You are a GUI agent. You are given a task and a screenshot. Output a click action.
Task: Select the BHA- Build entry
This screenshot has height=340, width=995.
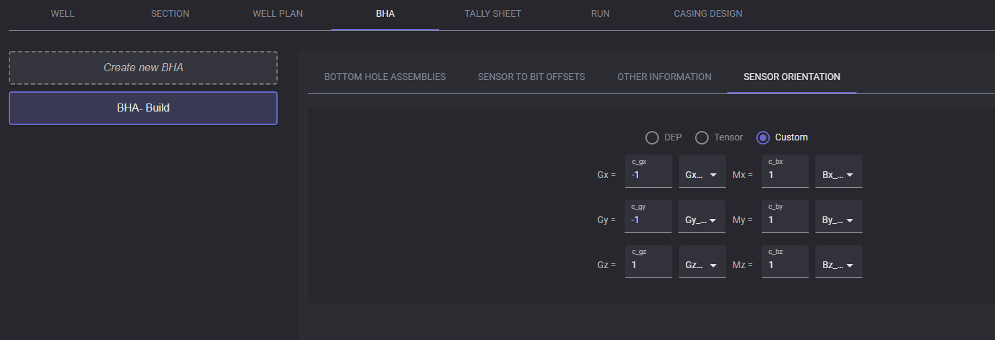point(143,108)
